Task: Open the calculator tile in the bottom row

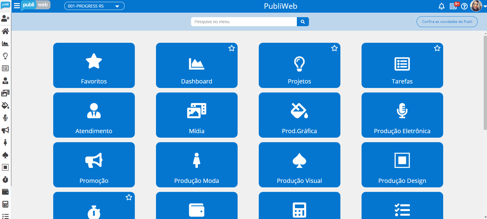Action: [x=300, y=205]
